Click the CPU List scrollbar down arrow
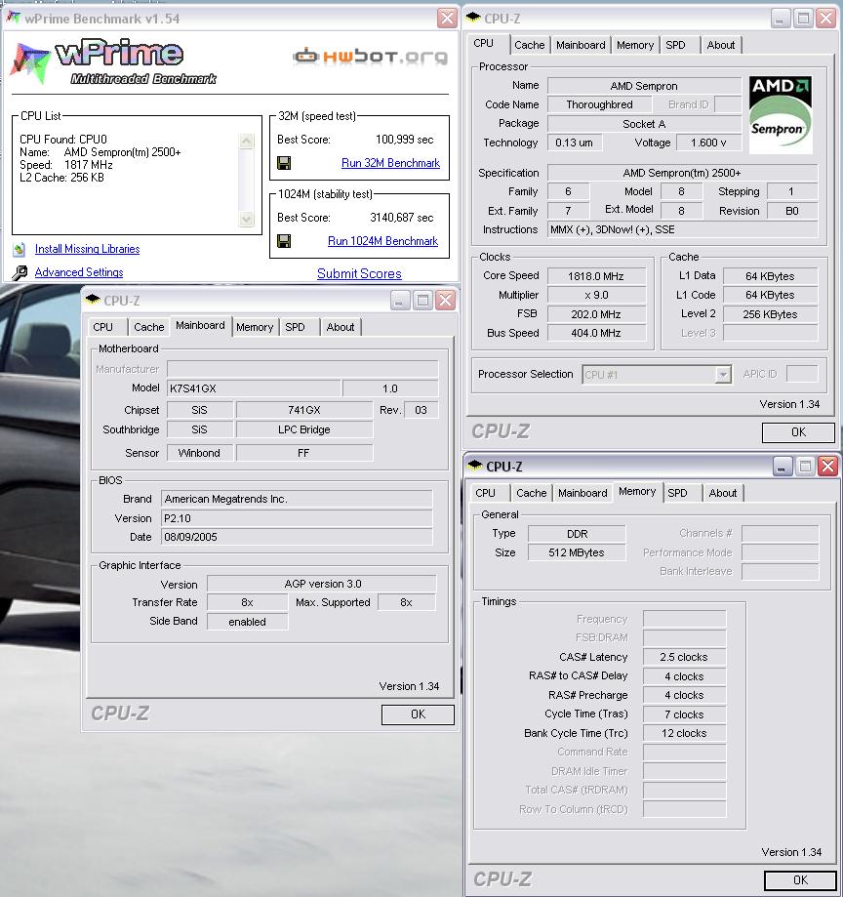This screenshot has height=897, width=843. (x=247, y=219)
